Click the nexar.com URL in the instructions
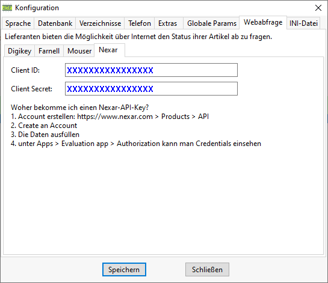This screenshot has width=328, height=283. coord(115,117)
